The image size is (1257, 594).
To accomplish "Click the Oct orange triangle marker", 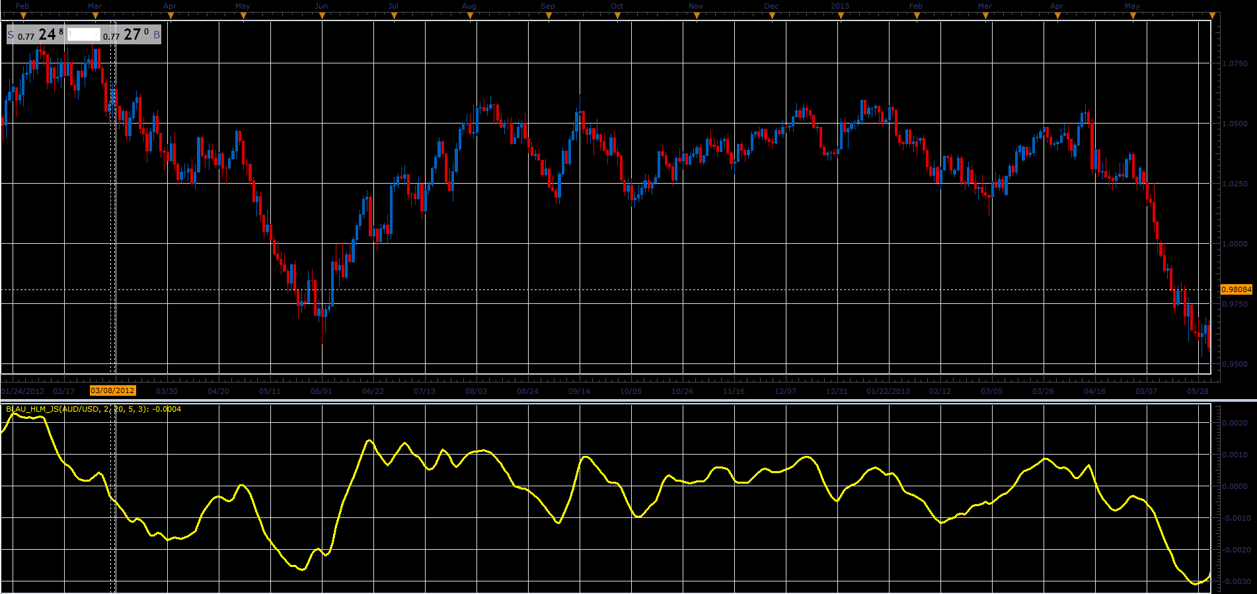I will point(617,16).
